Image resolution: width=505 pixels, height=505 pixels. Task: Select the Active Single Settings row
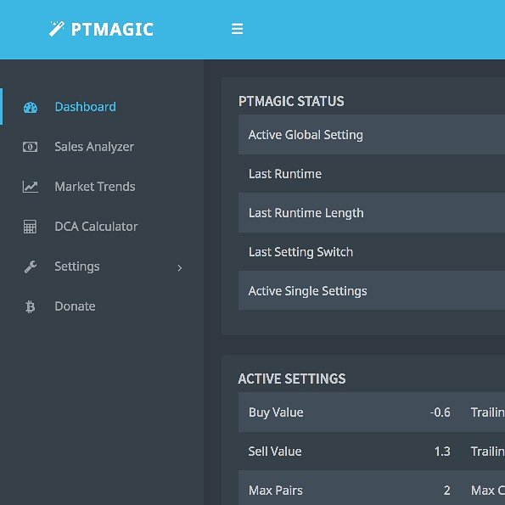click(x=372, y=291)
